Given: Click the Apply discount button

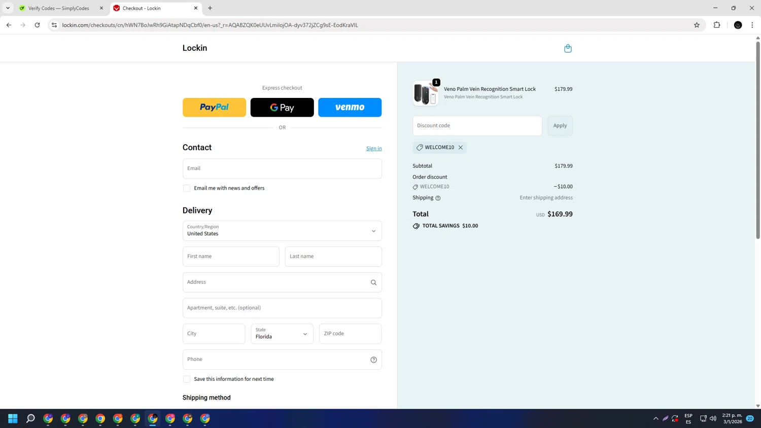Looking at the screenshot, I should pyautogui.click(x=560, y=126).
